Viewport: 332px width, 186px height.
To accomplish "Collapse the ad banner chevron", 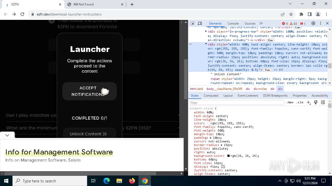I will tap(7, 135).
